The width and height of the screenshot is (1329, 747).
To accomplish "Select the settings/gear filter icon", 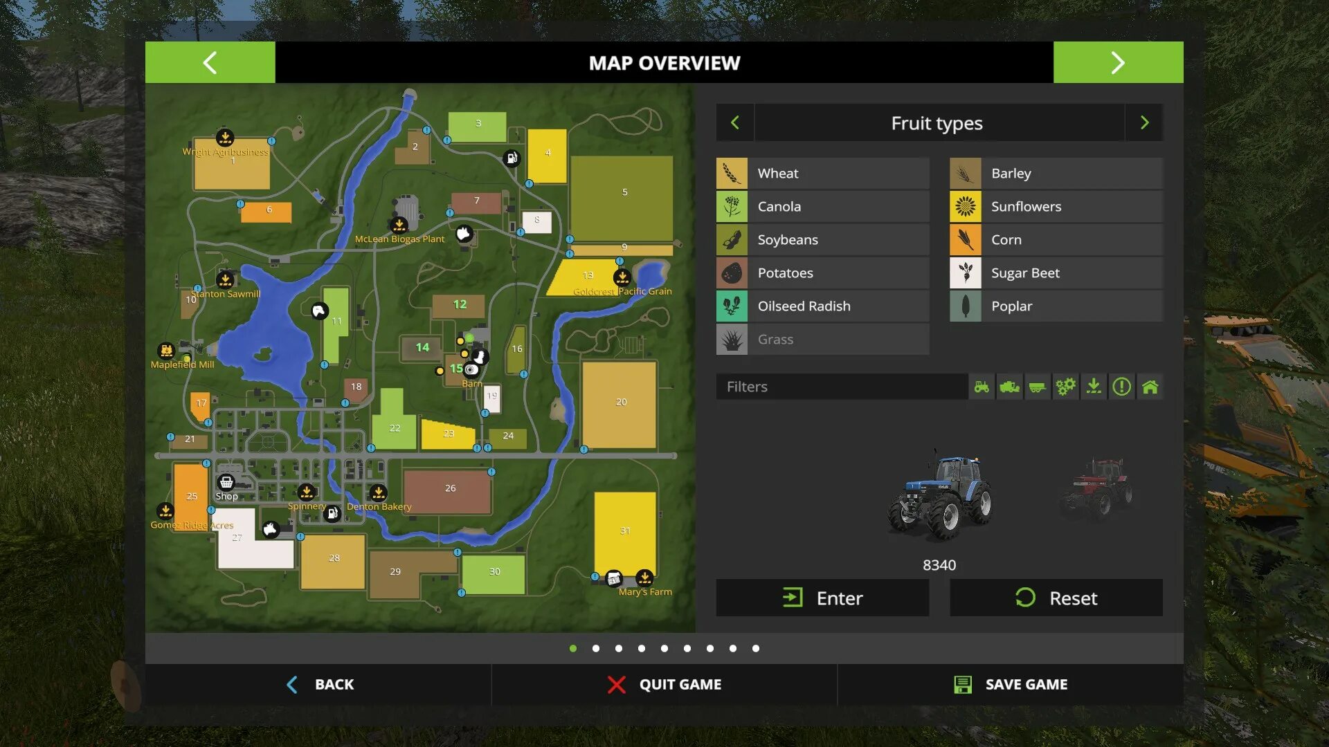I will (x=1065, y=386).
